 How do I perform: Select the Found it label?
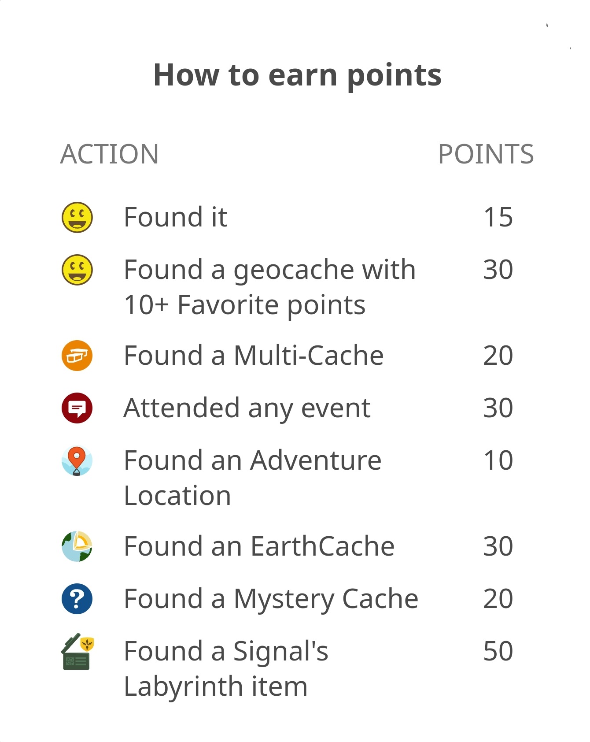pos(175,217)
